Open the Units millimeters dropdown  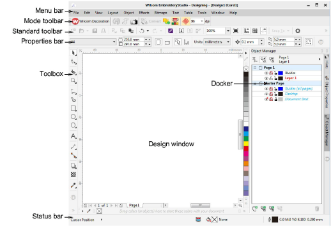[x=228, y=42]
